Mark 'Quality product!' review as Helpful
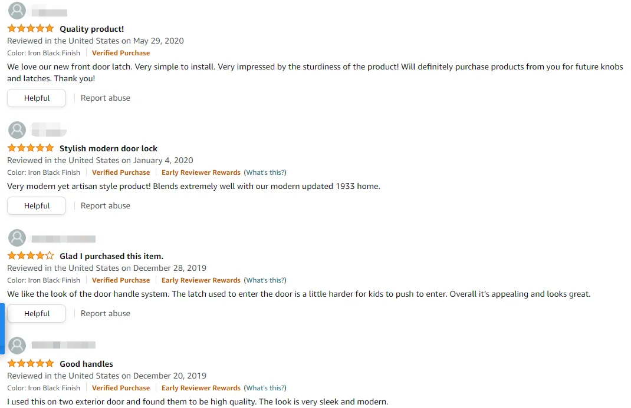The height and width of the screenshot is (408, 631). pyautogui.click(x=37, y=98)
